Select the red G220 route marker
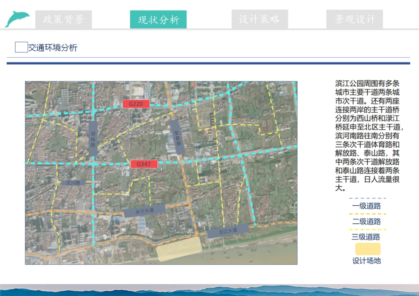Viewport: 419px width, 296px height. [136, 104]
